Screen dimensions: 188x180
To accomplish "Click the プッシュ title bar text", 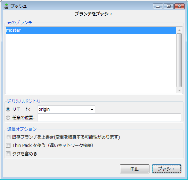I will click(18, 6).
